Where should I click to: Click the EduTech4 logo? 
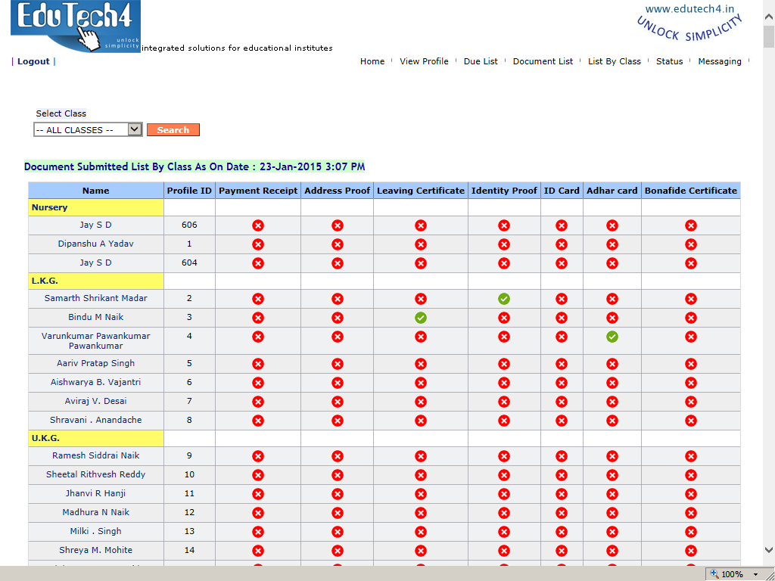click(x=76, y=26)
